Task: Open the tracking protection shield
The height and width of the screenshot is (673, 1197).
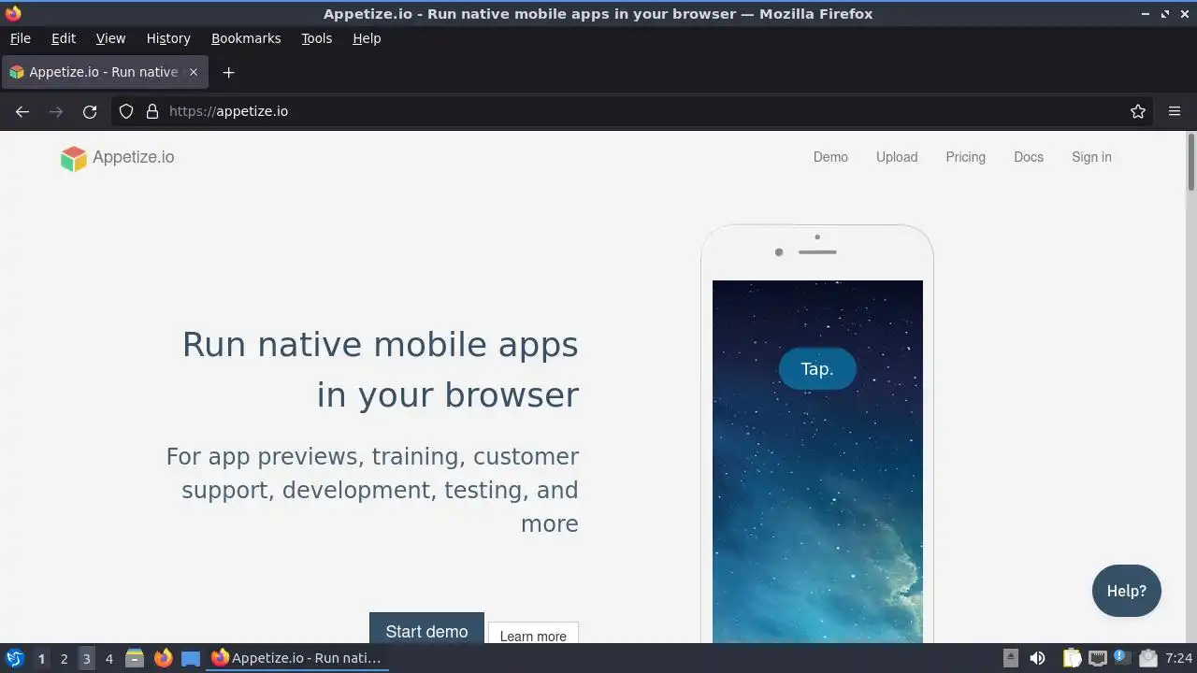Action: coord(126,111)
